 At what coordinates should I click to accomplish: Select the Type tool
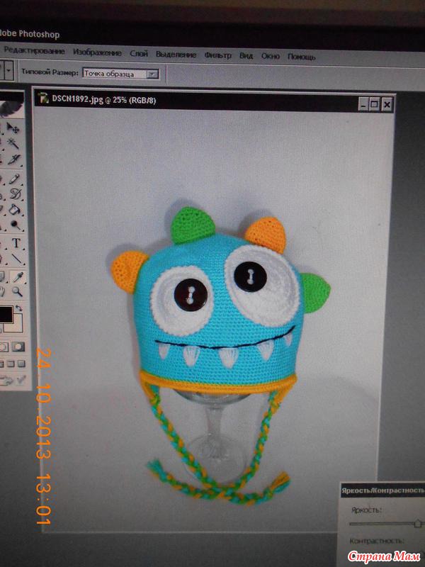16,243
